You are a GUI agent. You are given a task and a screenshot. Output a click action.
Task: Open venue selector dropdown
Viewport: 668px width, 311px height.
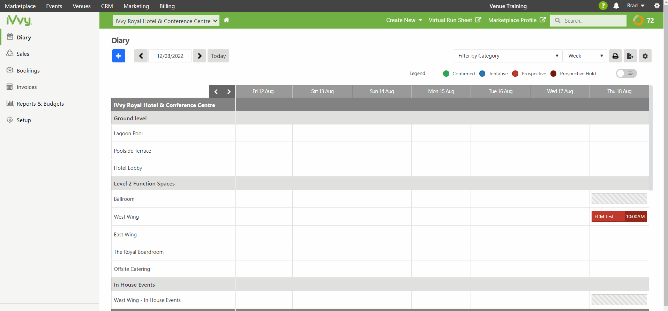(x=166, y=21)
